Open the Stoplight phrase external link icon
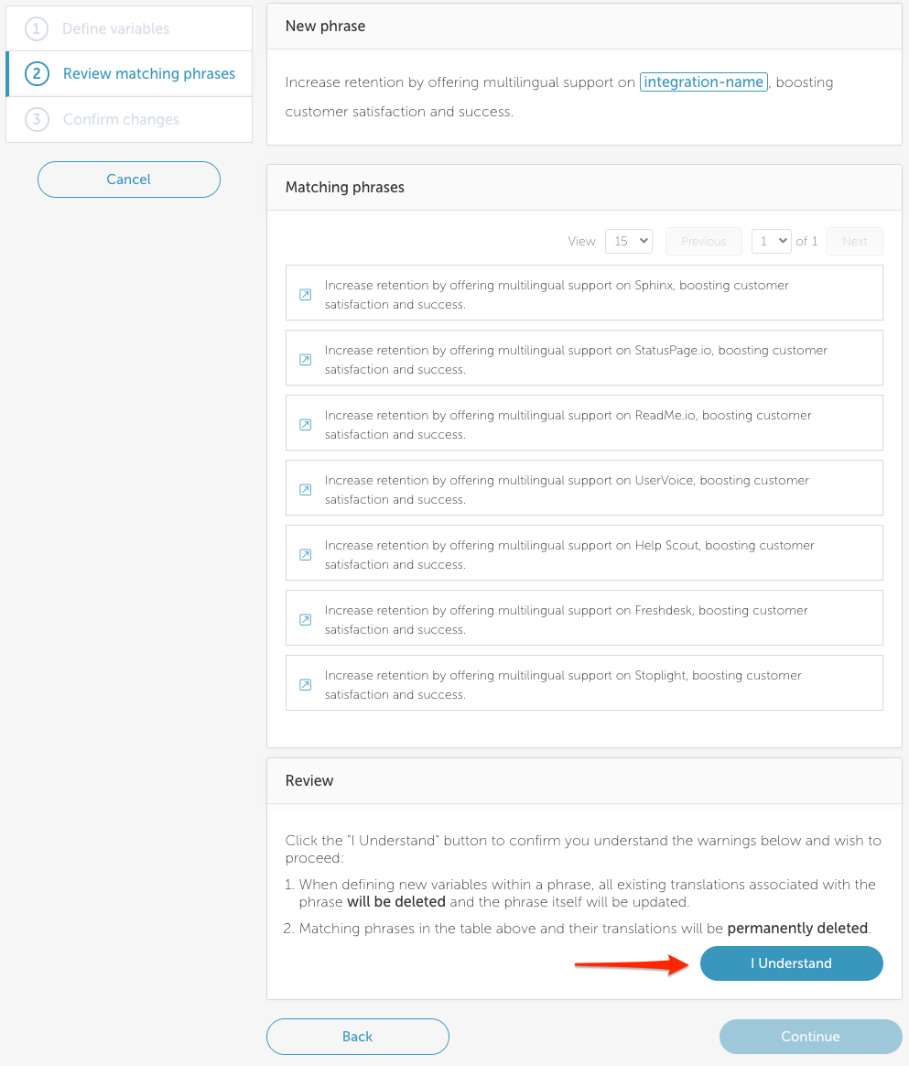The width and height of the screenshot is (909, 1066). [306, 685]
